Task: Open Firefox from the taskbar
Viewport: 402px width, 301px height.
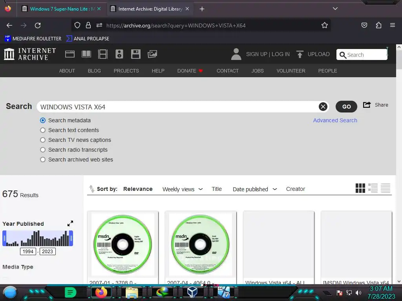Action: tap(101, 292)
